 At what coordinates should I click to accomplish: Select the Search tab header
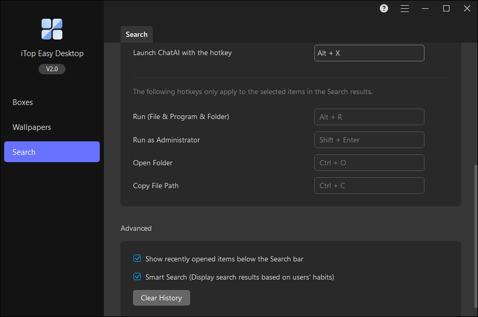tap(137, 34)
